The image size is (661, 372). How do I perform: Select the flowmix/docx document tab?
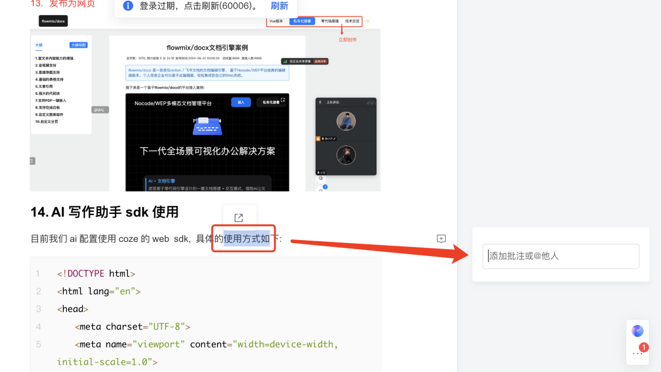[53, 20]
